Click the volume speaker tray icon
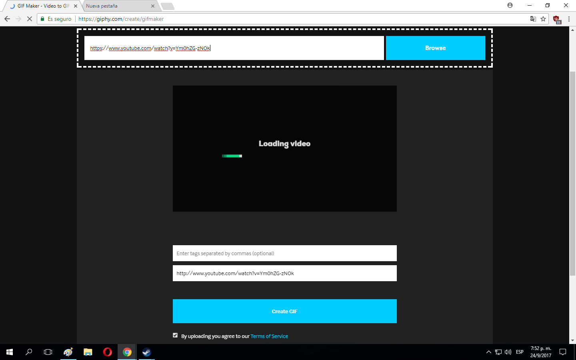 click(508, 352)
